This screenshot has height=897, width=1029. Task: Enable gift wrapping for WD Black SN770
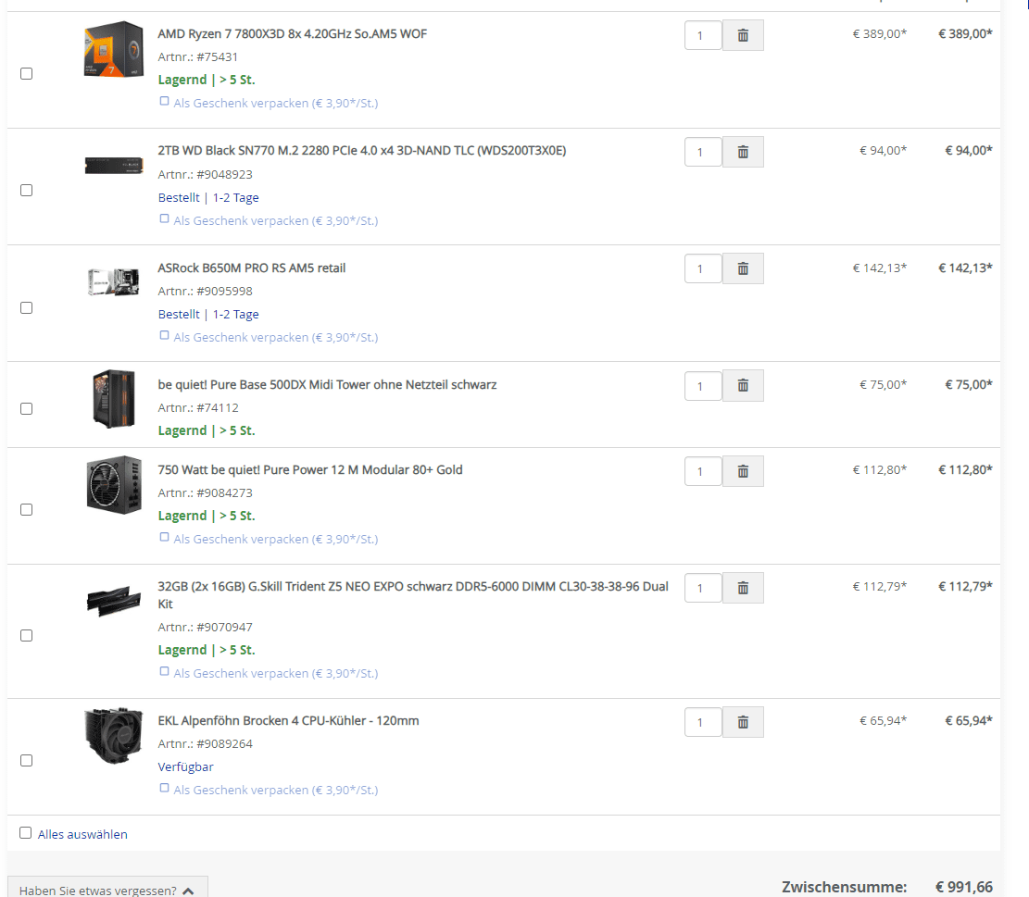[165, 219]
